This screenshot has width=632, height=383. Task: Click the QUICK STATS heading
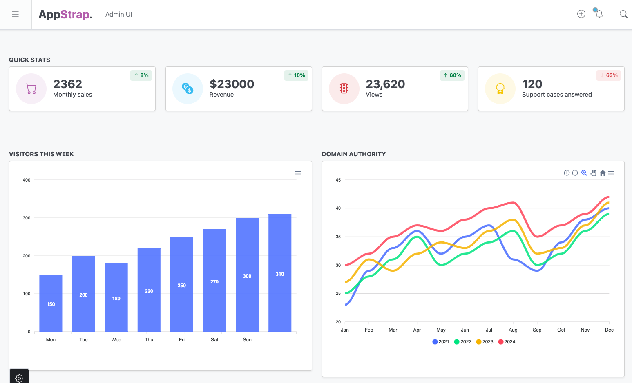29,60
